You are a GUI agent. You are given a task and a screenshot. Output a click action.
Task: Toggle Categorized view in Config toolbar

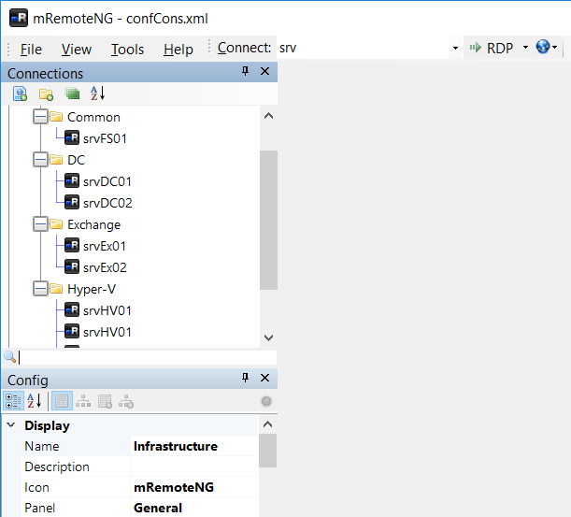[x=13, y=401]
